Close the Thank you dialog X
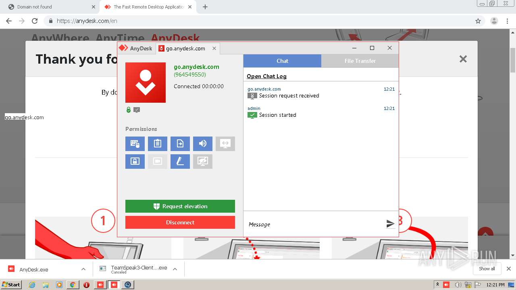 463,59
